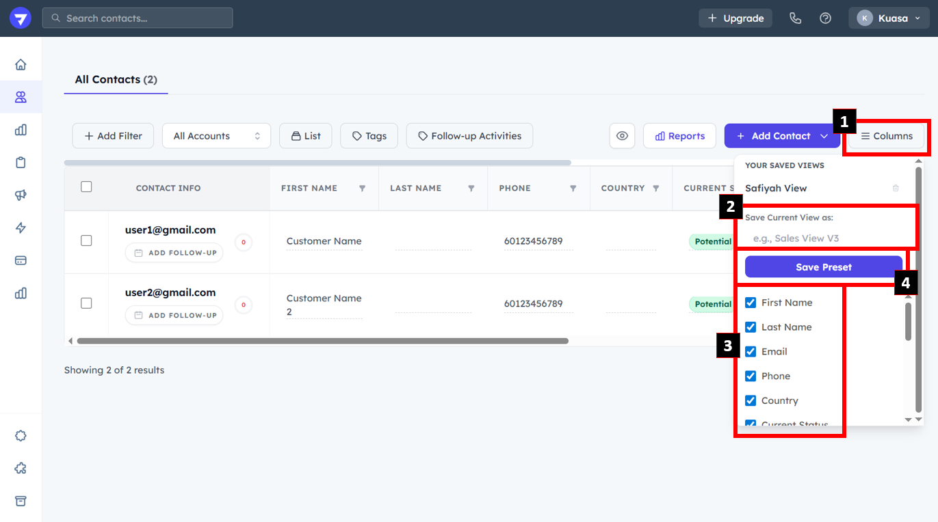Viewport: 938px width, 522px height.
Task: Click the home icon in the sidebar
Action: pos(21,65)
